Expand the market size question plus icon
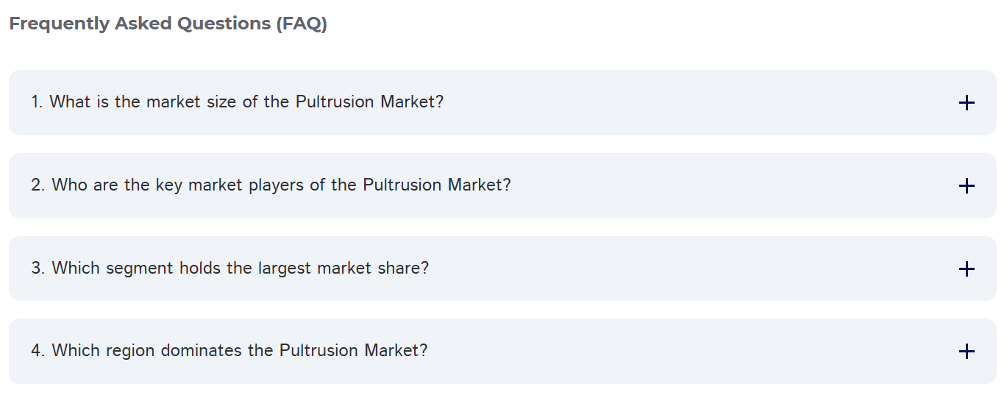The image size is (1007, 398). [967, 103]
